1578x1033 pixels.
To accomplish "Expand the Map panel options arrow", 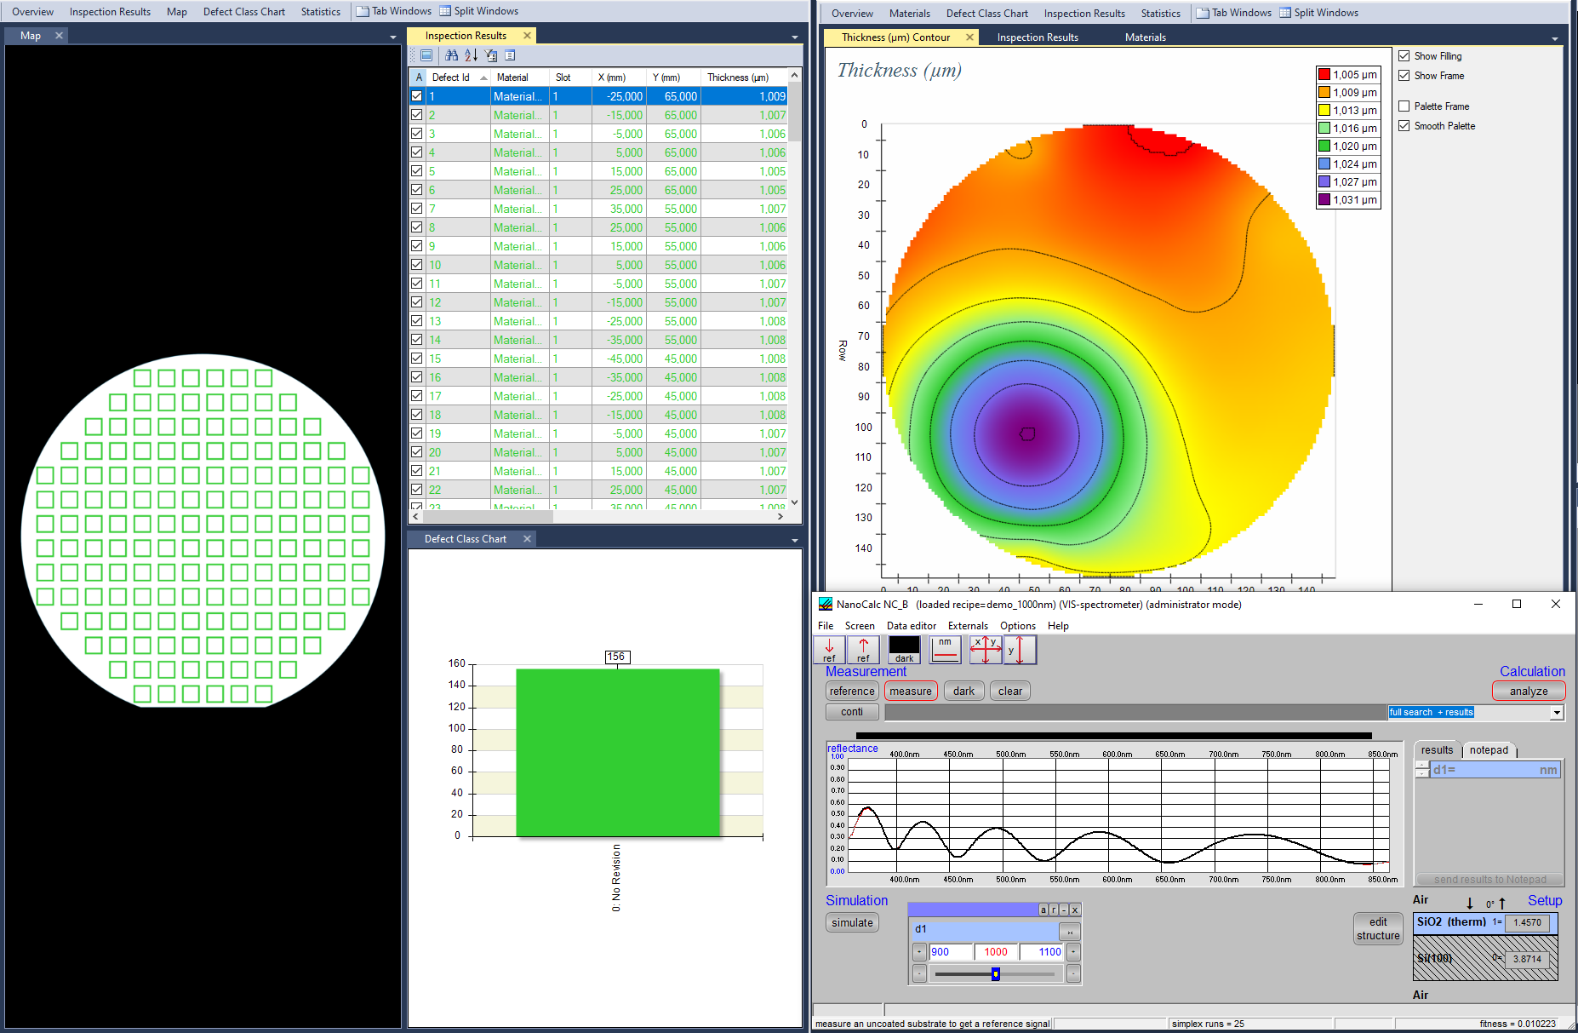I will pos(392,37).
